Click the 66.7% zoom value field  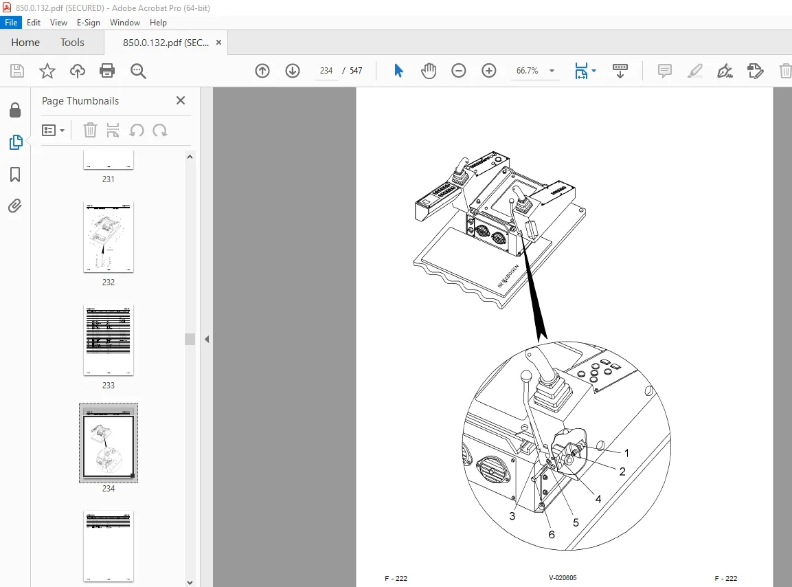click(x=527, y=71)
